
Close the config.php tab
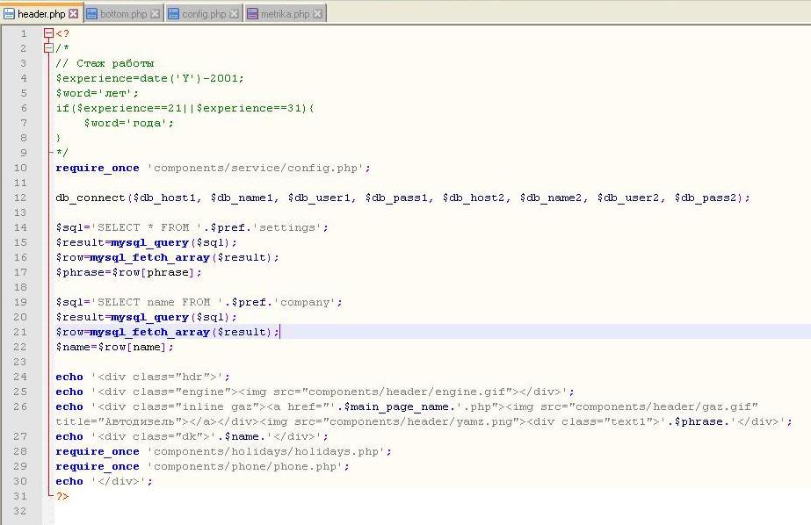click(x=235, y=14)
